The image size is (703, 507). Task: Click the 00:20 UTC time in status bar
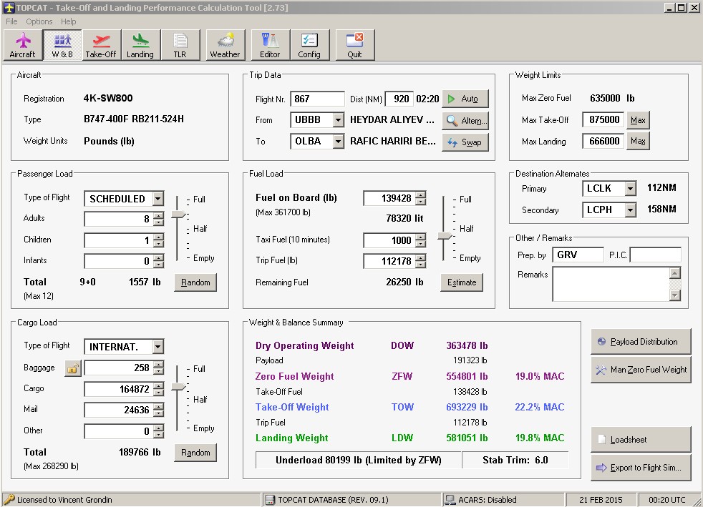666,500
